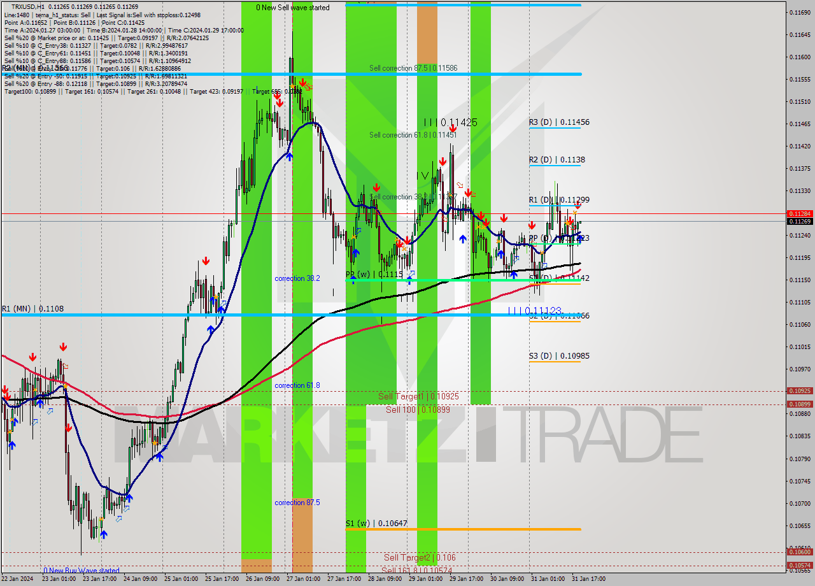
Task: Click the black 0.11269 current price tag
Action: click(799, 221)
